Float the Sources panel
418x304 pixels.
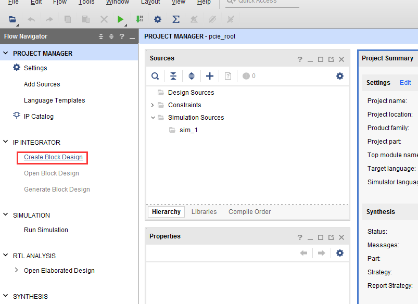(331, 59)
